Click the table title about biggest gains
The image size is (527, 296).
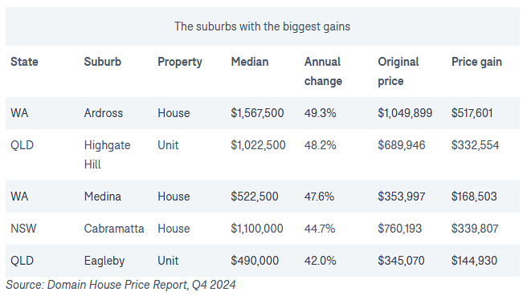coord(262,26)
